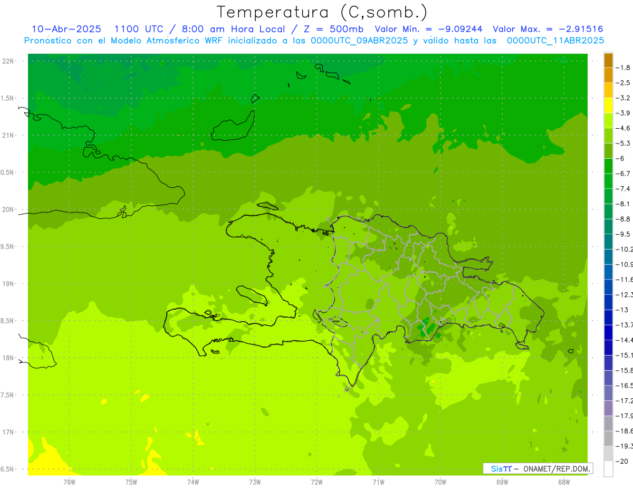Click the "-8.8" color scale label
Screen dimensions: 633x489
coord(623,219)
